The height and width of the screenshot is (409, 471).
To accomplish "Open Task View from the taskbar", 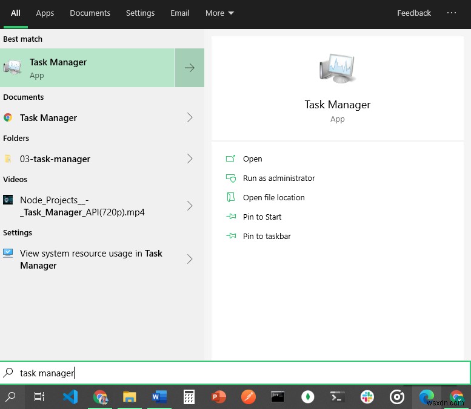I will coord(39,397).
